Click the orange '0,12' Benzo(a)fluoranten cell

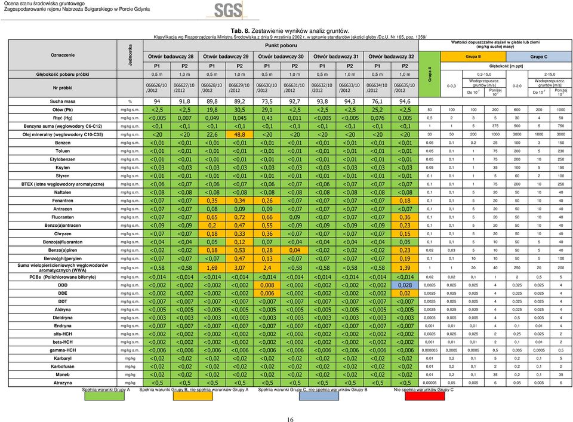pyautogui.click(x=239, y=242)
